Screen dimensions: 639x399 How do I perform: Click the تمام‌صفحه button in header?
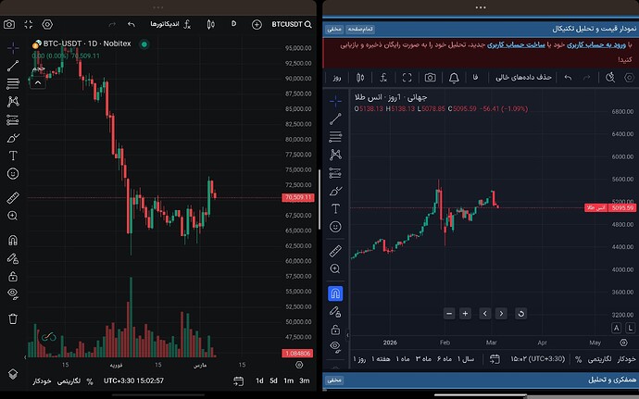pos(360,29)
